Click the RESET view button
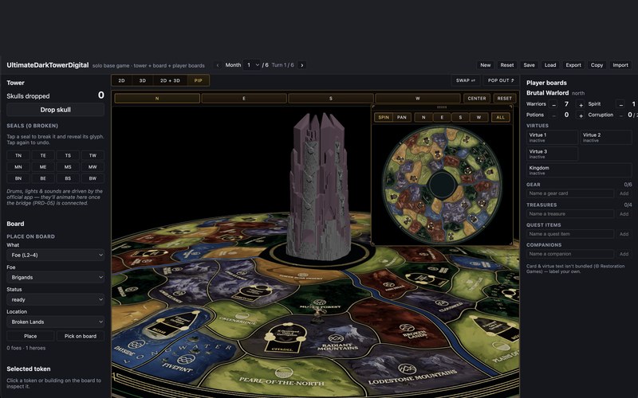This screenshot has height=398, width=638. (505, 98)
